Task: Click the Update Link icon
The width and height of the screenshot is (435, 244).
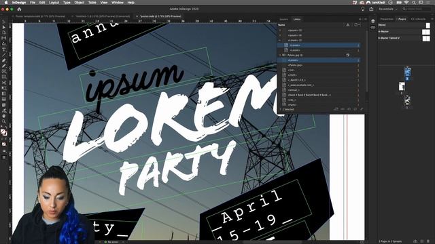Action: pos(355,109)
